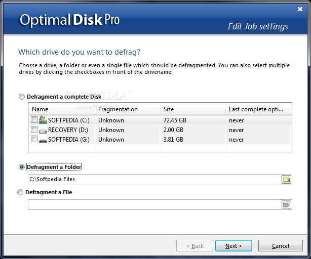Sort by the Size column header
Image resolution: width=311 pixels, height=259 pixels.
pos(193,109)
